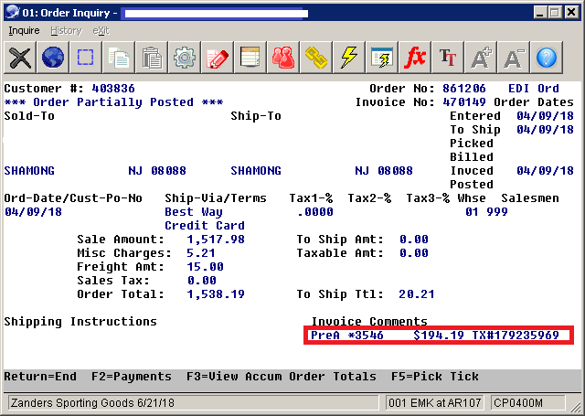Click the red pencil edit note icon
Viewport: 585px width, 416px height.
click(217, 58)
